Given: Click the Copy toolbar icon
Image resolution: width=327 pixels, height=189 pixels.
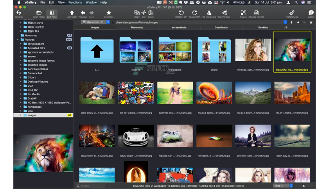Looking at the screenshot, I should click(137, 14).
